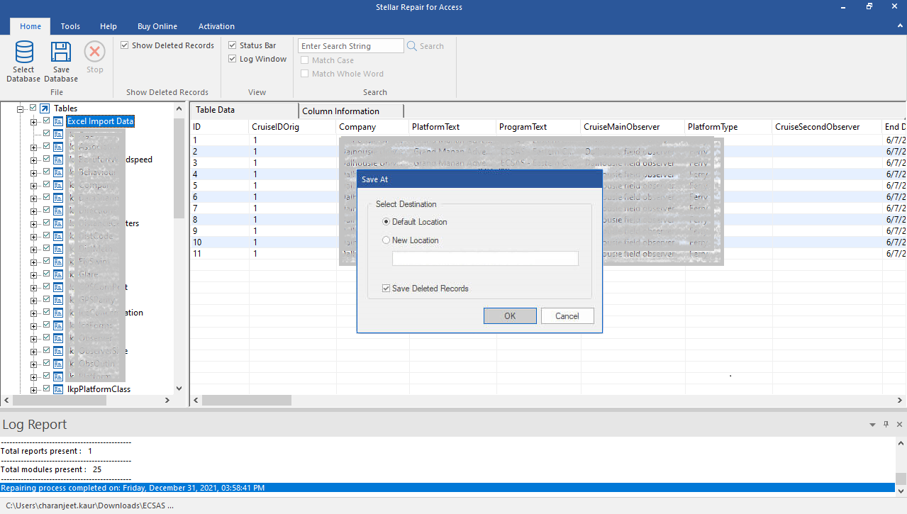Uncheck the lkpPlatformClass checkbox
The image size is (907, 514).
47,389
